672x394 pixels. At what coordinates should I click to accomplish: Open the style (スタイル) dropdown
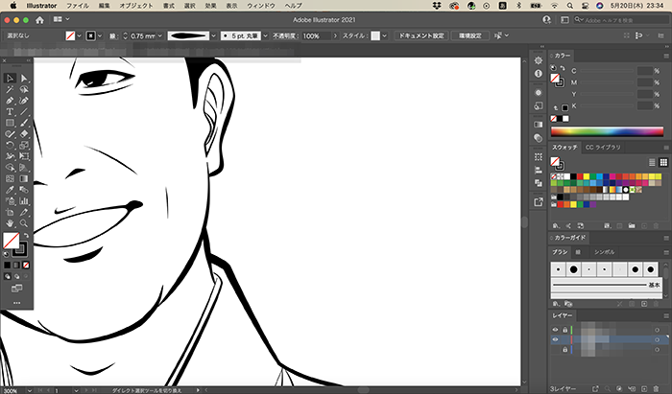click(x=384, y=35)
